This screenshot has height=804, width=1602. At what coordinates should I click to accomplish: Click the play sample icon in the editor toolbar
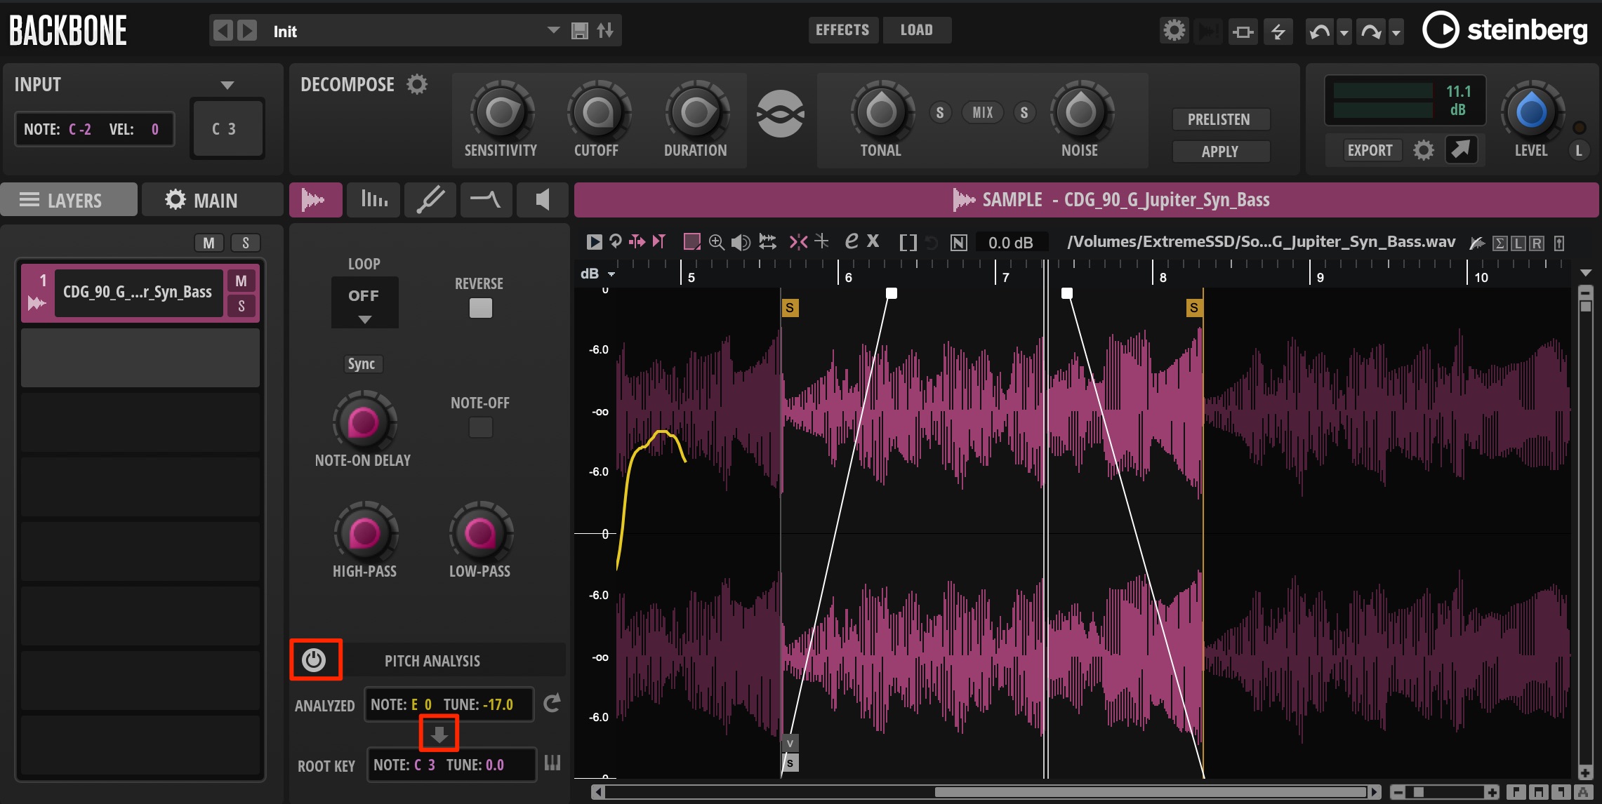pos(594,242)
